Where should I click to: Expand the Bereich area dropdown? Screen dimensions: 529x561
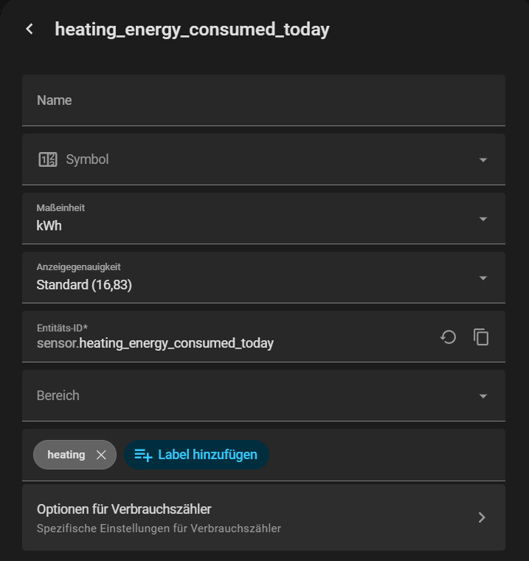coord(483,396)
